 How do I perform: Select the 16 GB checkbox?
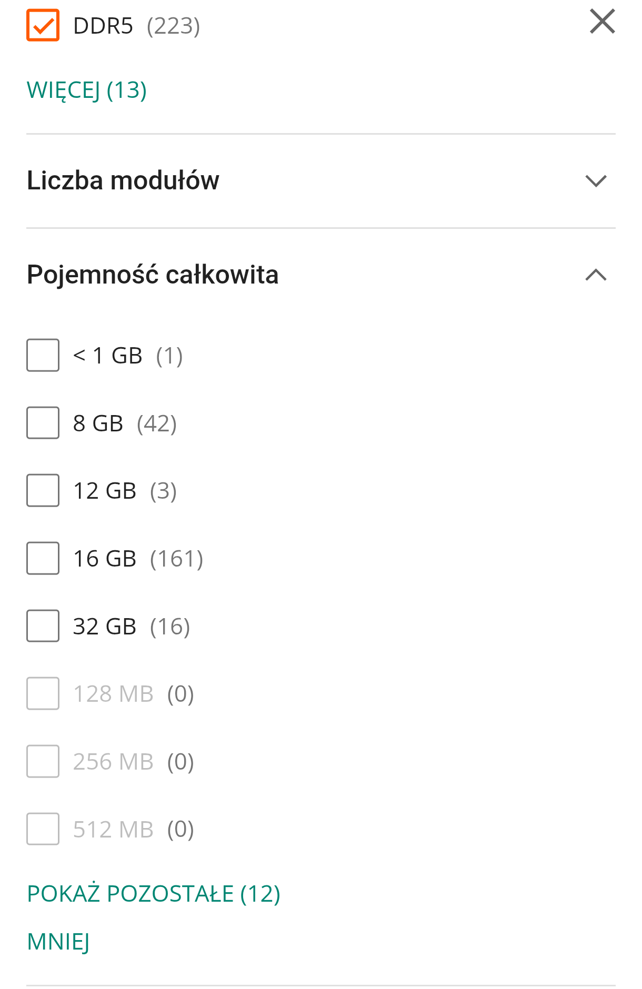43,558
